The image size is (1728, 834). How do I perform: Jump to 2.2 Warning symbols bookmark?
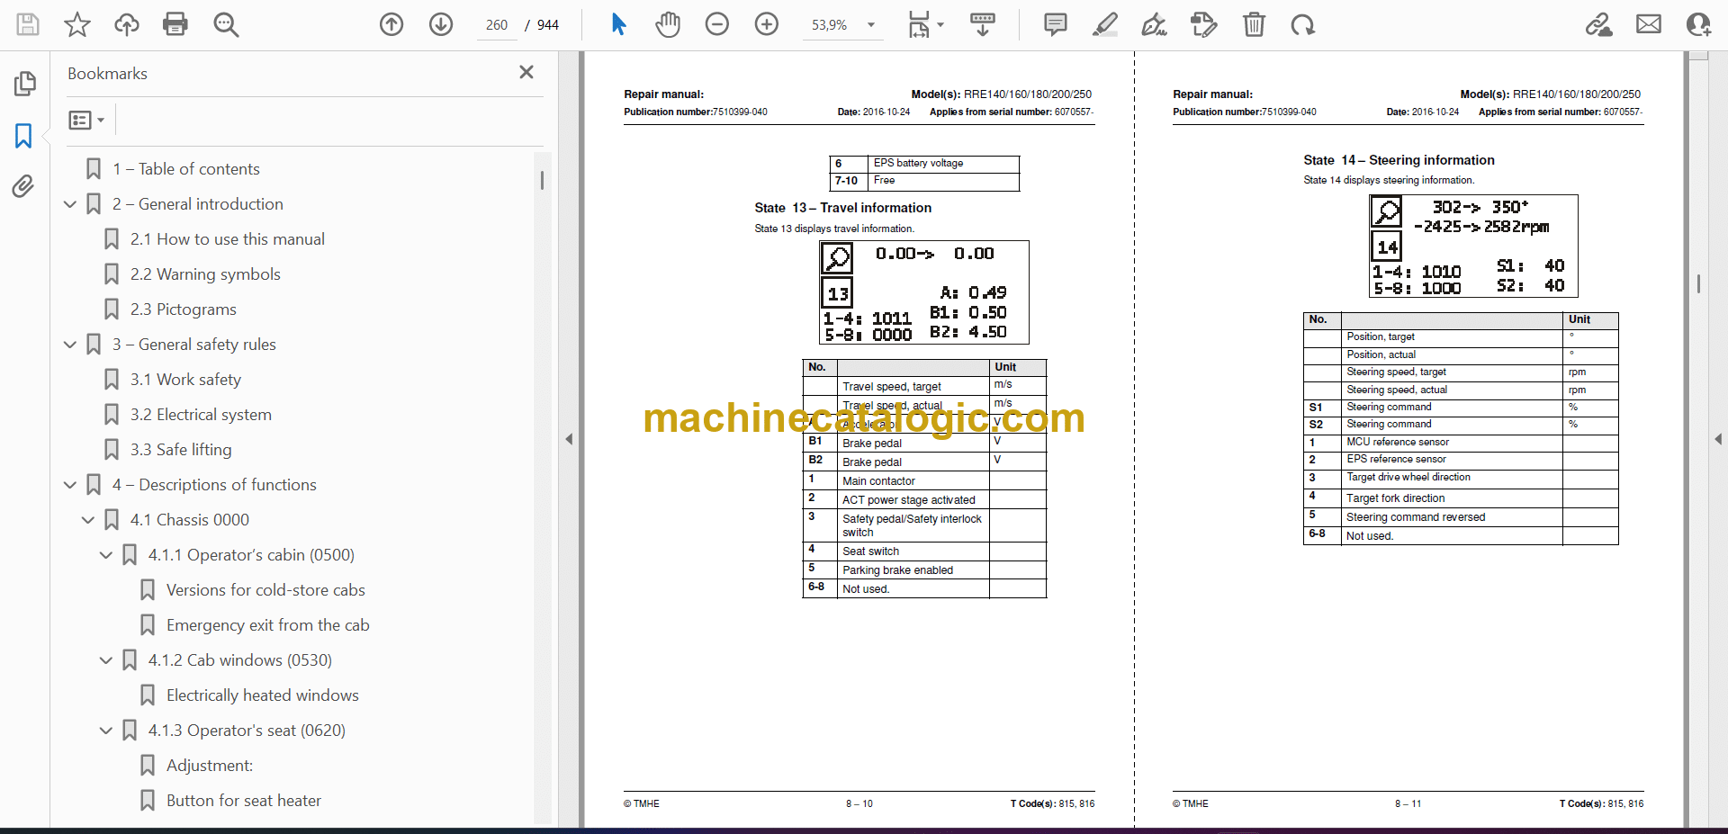205,274
